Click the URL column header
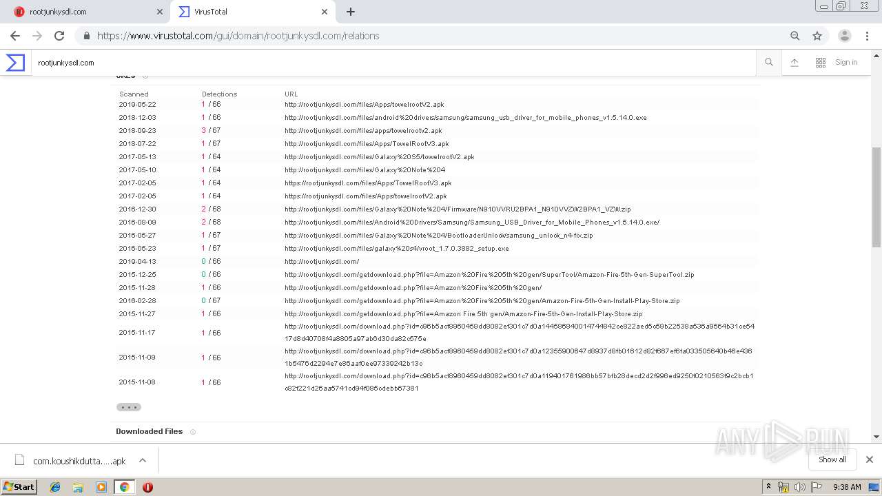This screenshot has width=882, height=496. [x=291, y=94]
